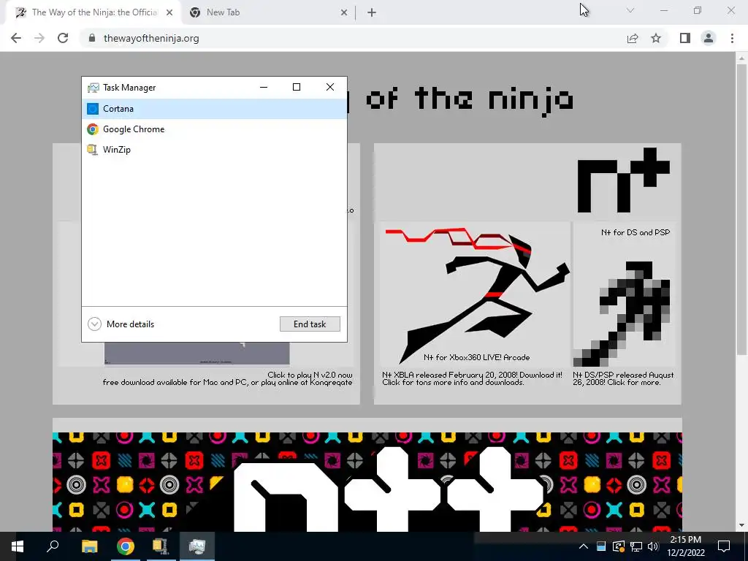Close the Task Manager window
Screen dimensions: 748x561
(330, 87)
